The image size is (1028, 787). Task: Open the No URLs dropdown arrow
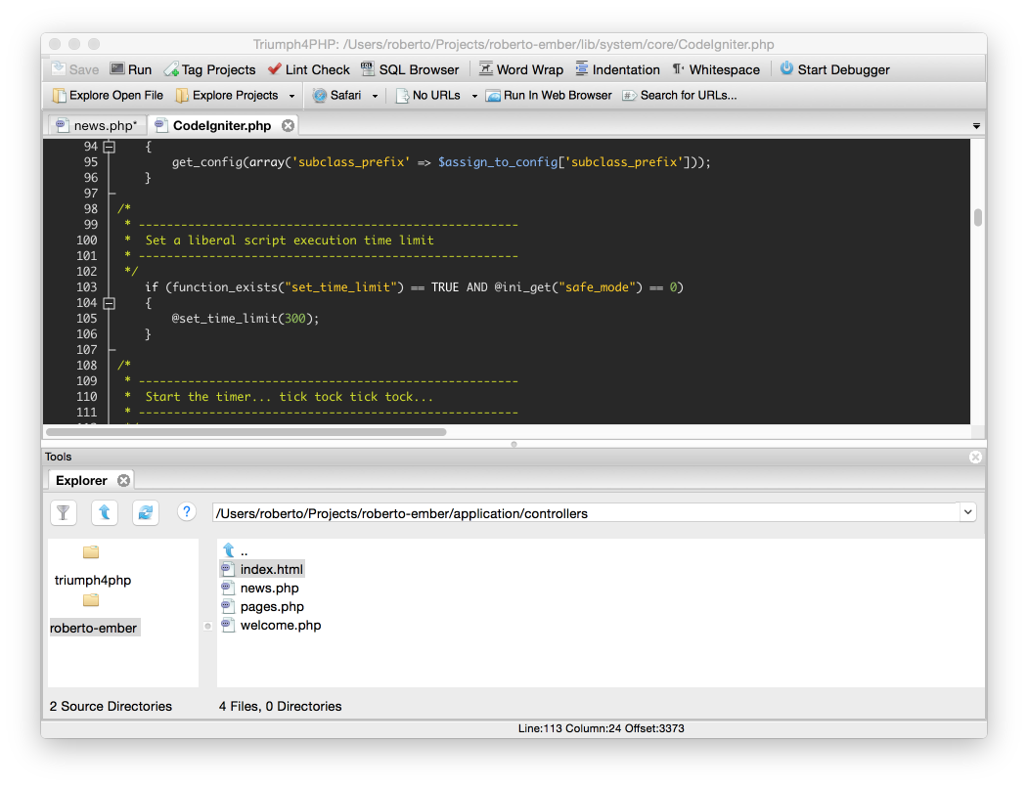[474, 96]
